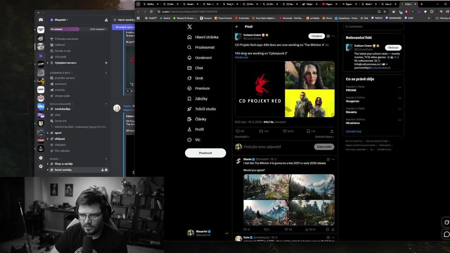The image size is (450, 253).
Task: Go to Hlavní stránka in X sidebar
Action: pyautogui.click(x=203, y=37)
